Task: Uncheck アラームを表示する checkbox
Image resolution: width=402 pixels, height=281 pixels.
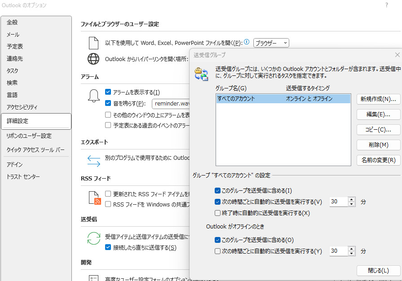Action: click(x=108, y=92)
